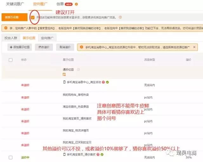Click 手机淘宝消息中心_淘宝活动 placement name
This screenshot has height=162, width=203.
click(84, 82)
